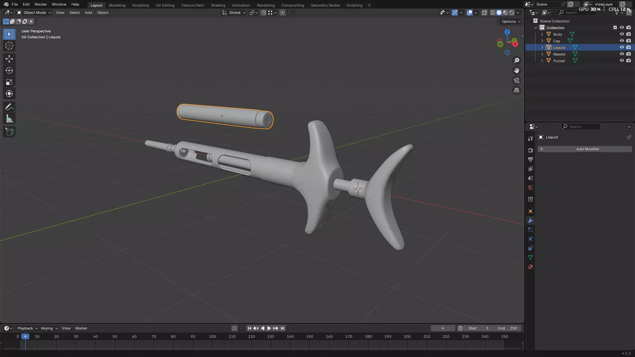
Task: Open the World properties tab
Action: [530, 187]
